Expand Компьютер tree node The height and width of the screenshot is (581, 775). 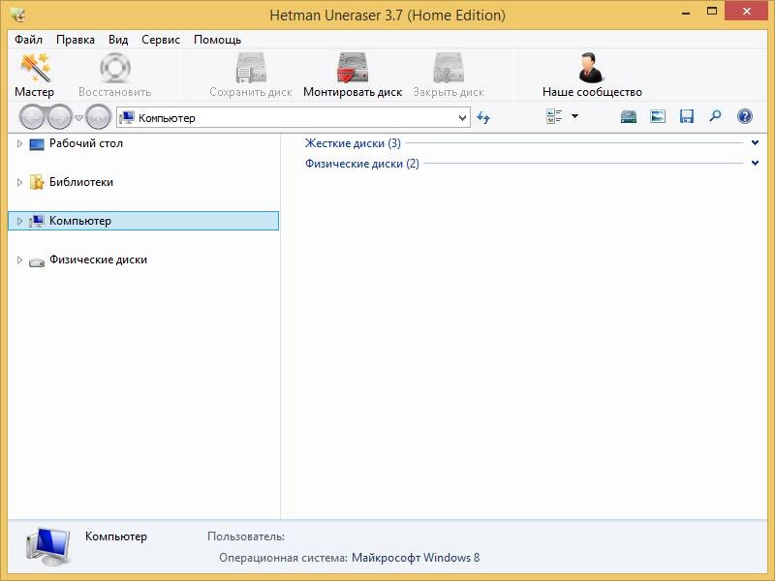click(19, 221)
